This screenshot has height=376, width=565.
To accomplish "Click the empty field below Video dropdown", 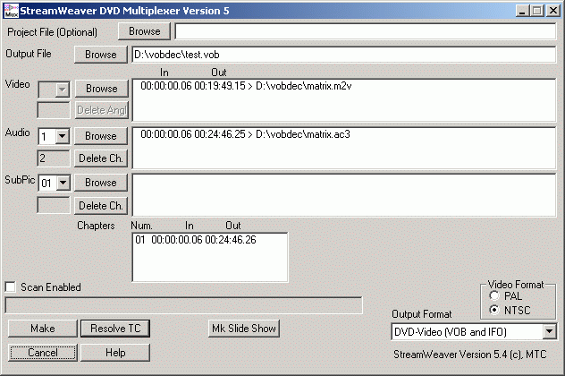I will (x=54, y=110).
